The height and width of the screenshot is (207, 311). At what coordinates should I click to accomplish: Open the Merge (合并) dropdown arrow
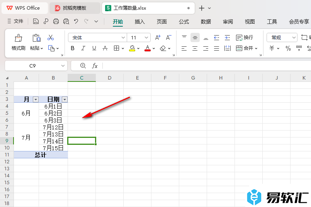point(256,48)
